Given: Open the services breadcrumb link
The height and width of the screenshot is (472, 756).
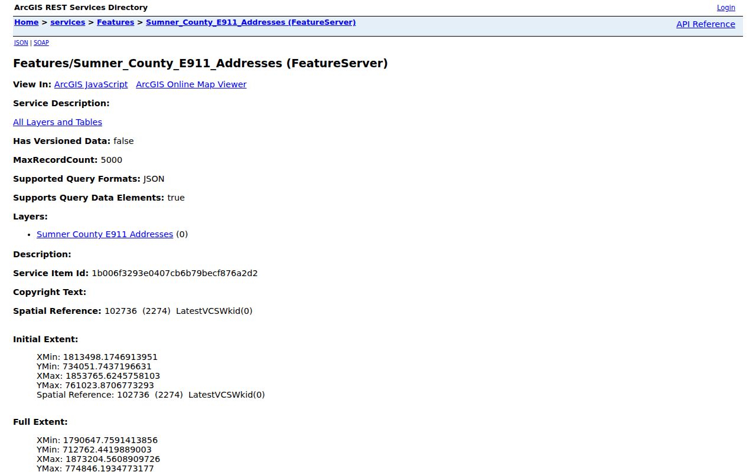Looking at the screenshot, I should (x=67, y=22).
